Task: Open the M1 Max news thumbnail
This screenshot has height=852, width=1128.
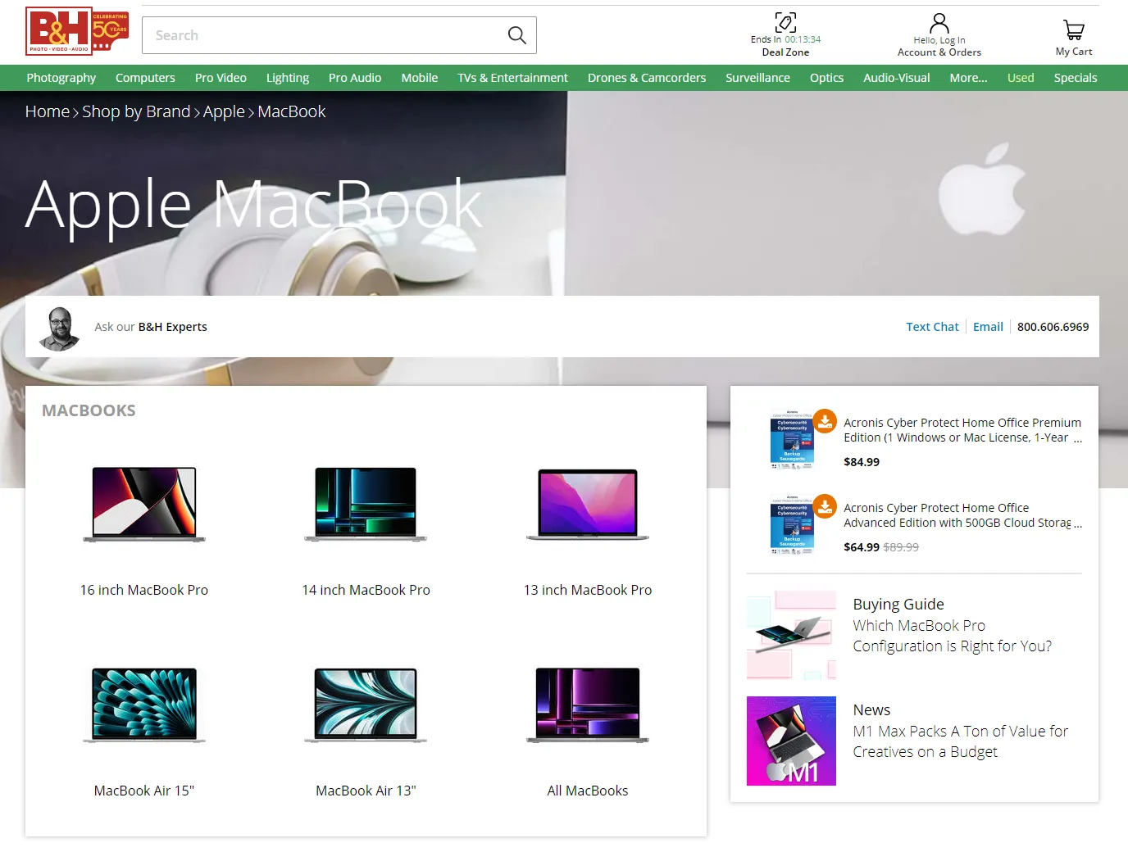Action: click(791, 741)
